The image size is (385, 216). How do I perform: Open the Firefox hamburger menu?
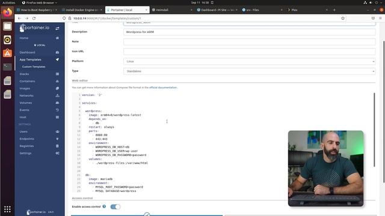[380, 18]
